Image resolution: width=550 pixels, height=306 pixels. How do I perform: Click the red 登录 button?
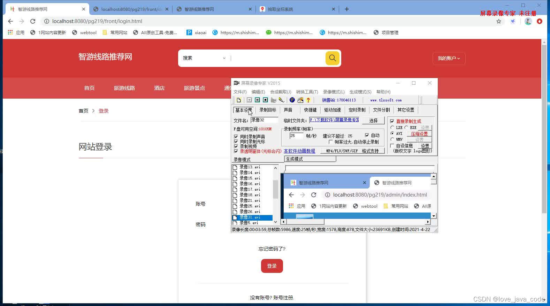272,266
